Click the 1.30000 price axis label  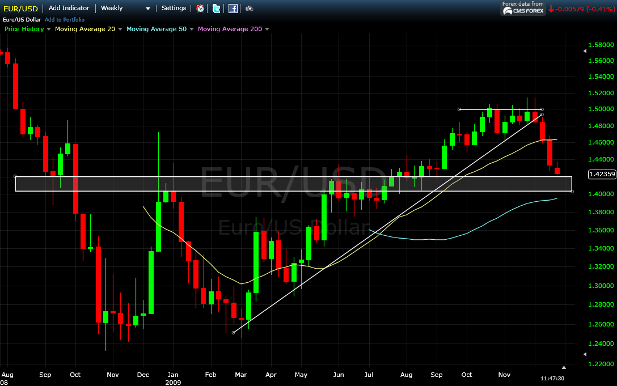click(601, 286)
